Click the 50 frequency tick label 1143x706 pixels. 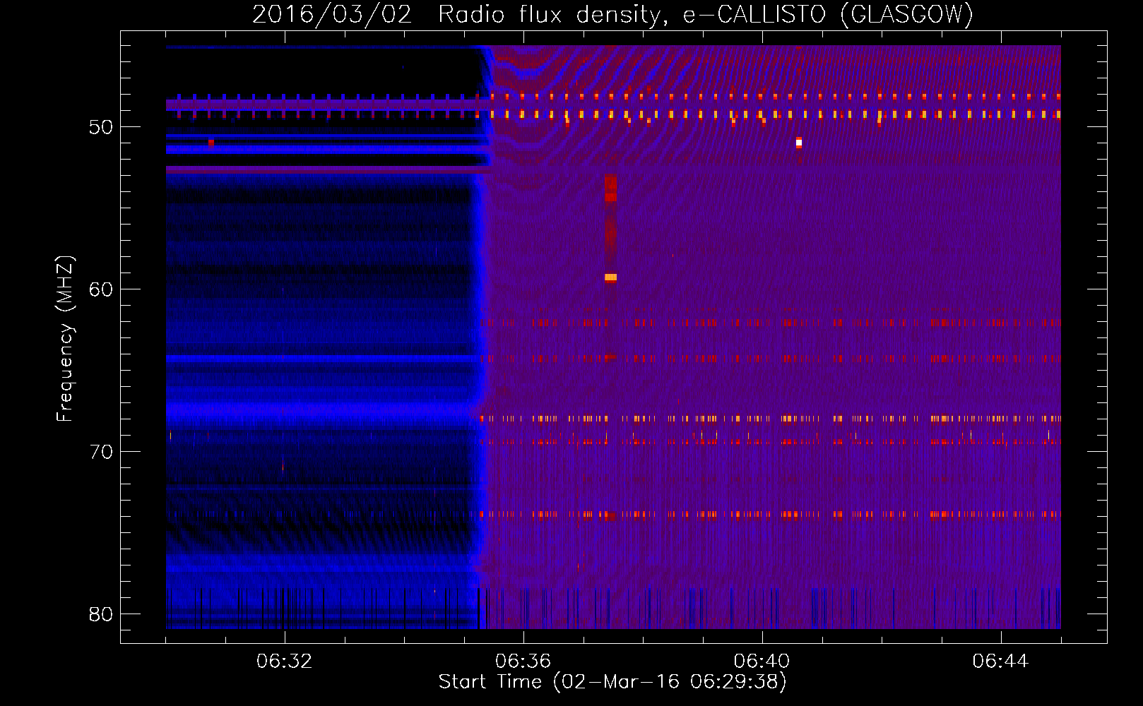click(x=101, y=127)
